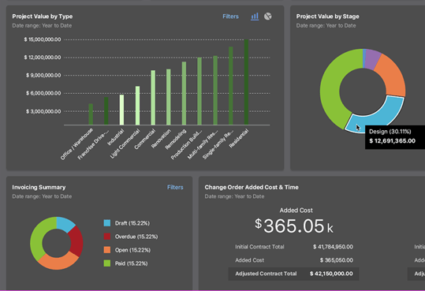Screen dimensions: 425x291
Task: Click the Light Commercial axis label
Action: [125, 144]
